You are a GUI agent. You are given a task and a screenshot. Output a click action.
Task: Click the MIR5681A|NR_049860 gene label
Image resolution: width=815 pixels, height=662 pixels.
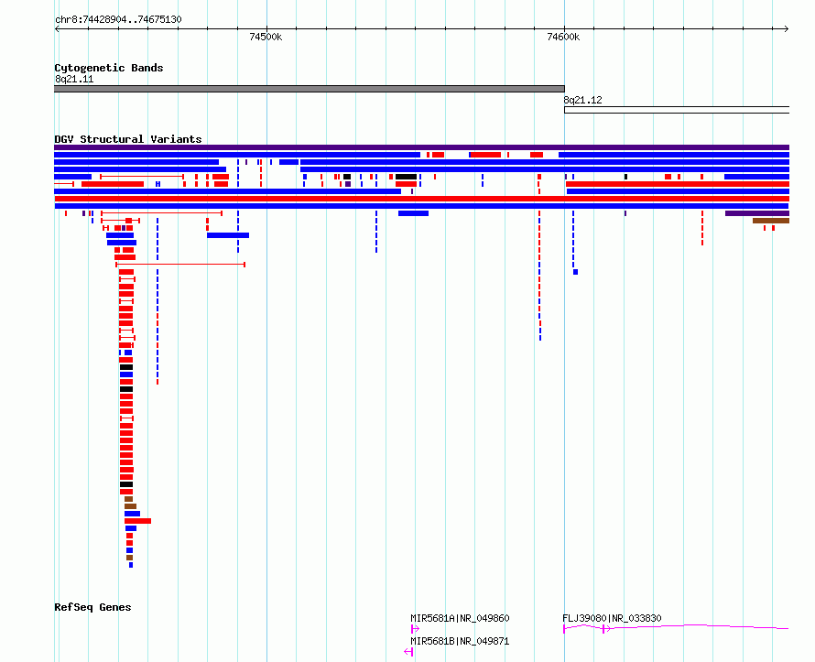click(460, 618)
